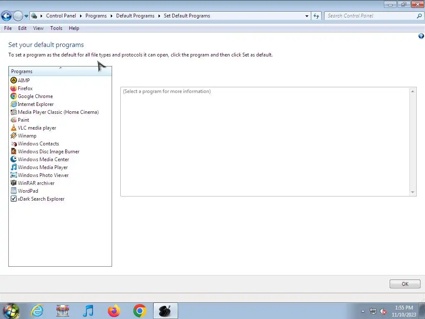Navigate to Default Programs breadcrumb
Image resolution: width=425 pixels, height=319 pixels.
(x=135, y=16)
